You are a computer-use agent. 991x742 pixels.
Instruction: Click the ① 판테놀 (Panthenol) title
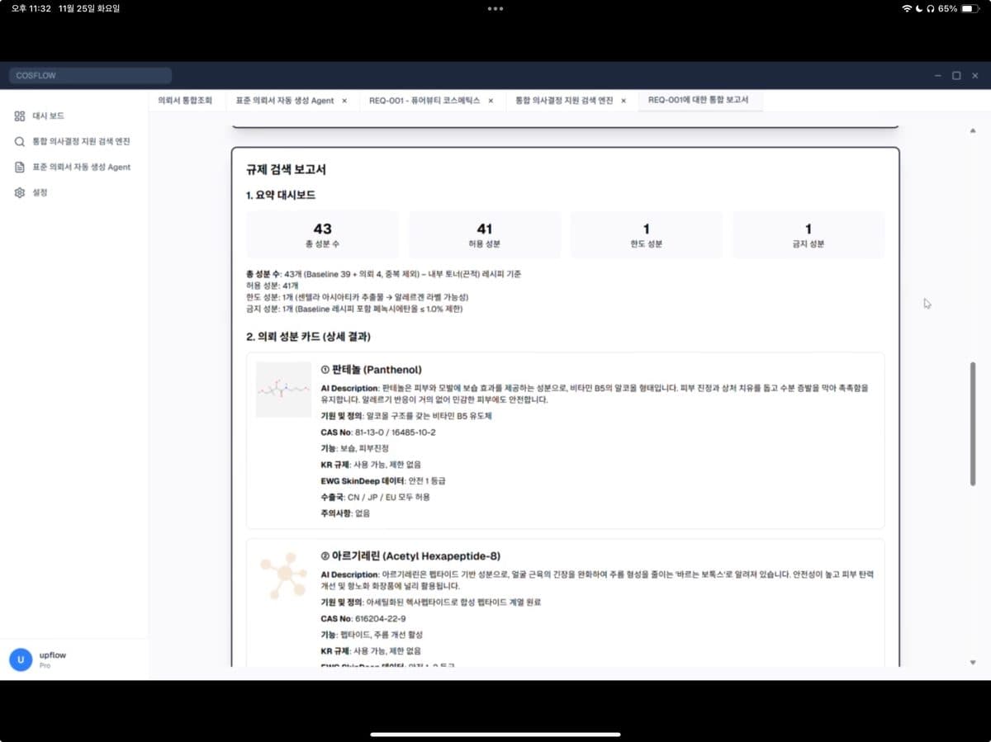[x=372, y=370]
